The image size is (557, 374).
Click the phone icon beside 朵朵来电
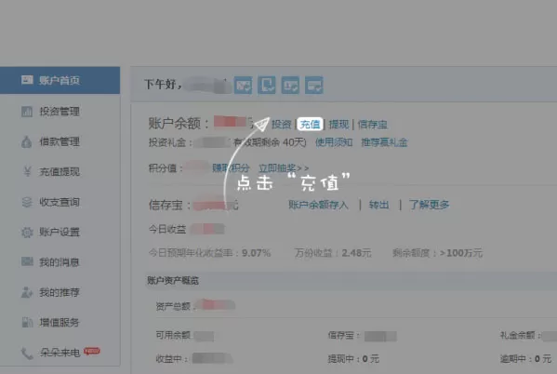coord(27,353)
